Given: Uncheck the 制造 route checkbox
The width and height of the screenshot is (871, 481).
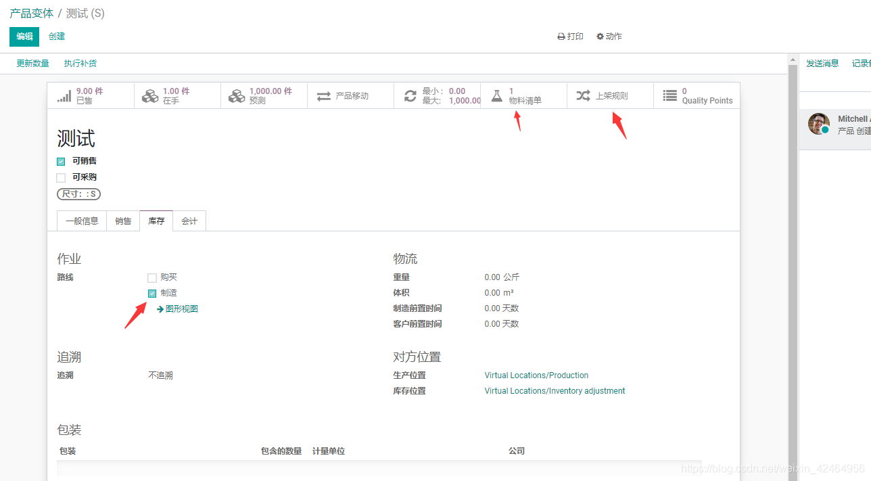Looking at the screenshot, I should click(x=152, y=294).
